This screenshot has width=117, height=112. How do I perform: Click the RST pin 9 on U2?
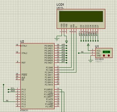(x=18, y=63)
